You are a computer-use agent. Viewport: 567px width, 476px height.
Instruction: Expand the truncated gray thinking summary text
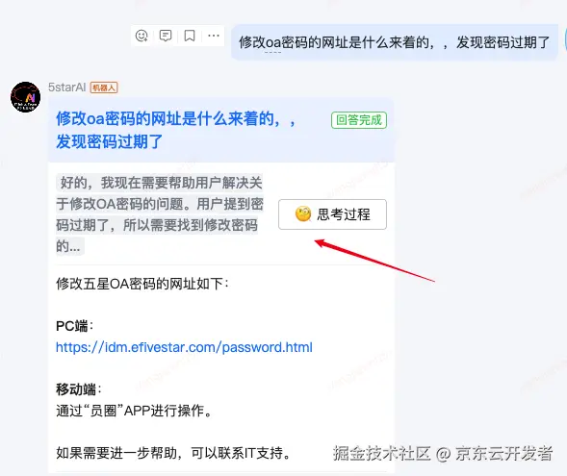(x=160, y=214)
